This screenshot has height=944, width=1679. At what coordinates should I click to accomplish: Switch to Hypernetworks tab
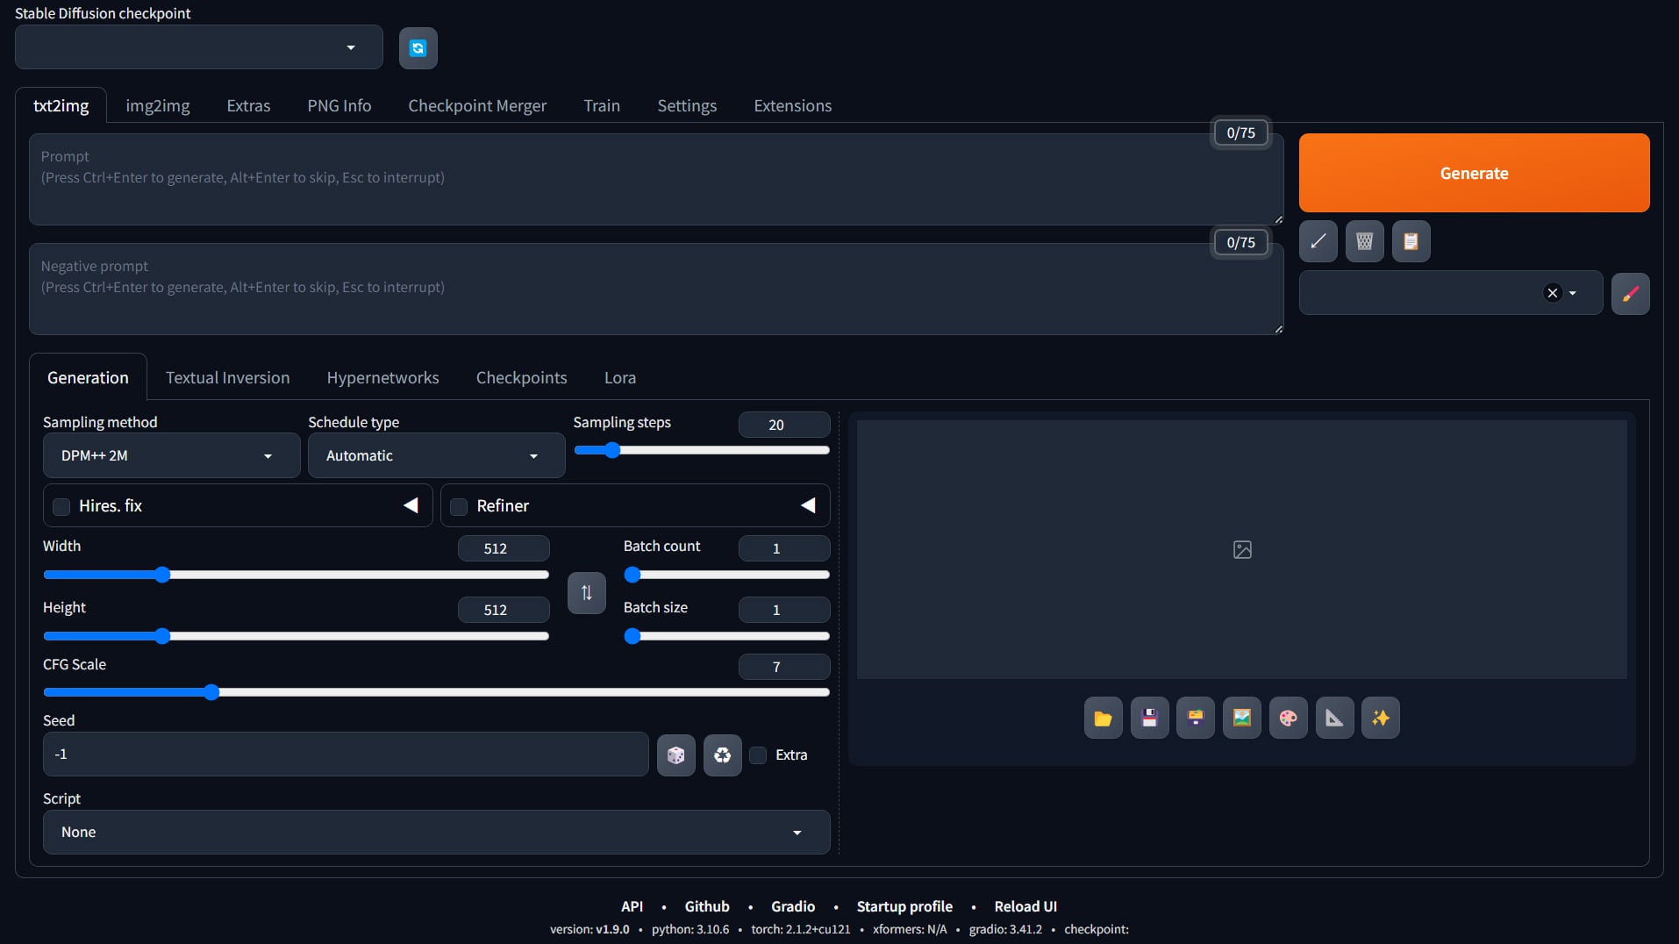(383, 377)
